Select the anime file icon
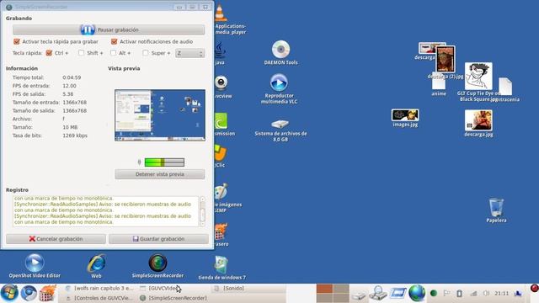The image size is (539, 303). click(x=439, y=82)
